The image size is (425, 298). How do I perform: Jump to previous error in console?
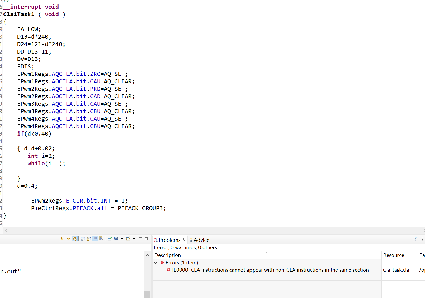68,239
